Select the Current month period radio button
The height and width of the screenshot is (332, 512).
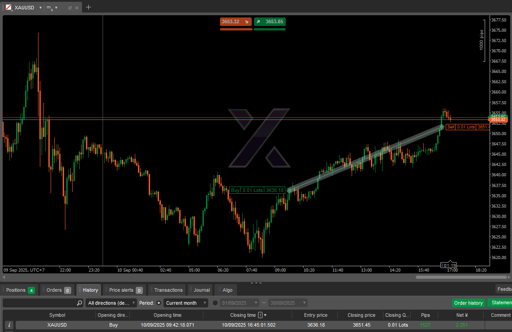coord(159,303)
